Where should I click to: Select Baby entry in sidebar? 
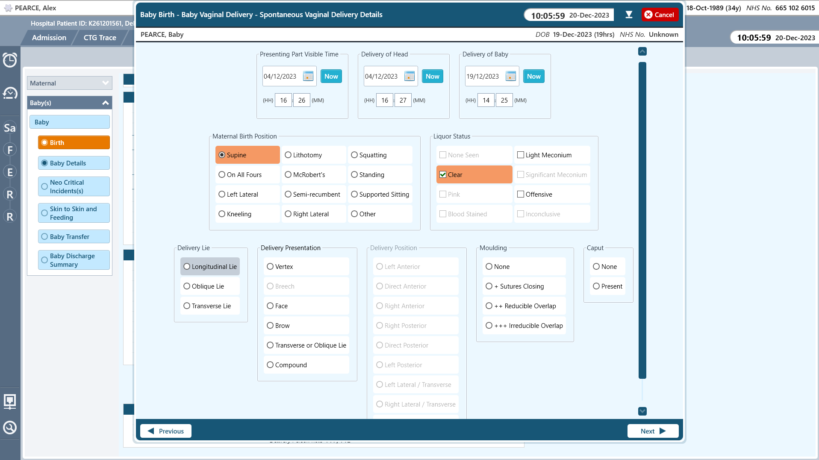[x=70, y=122]
